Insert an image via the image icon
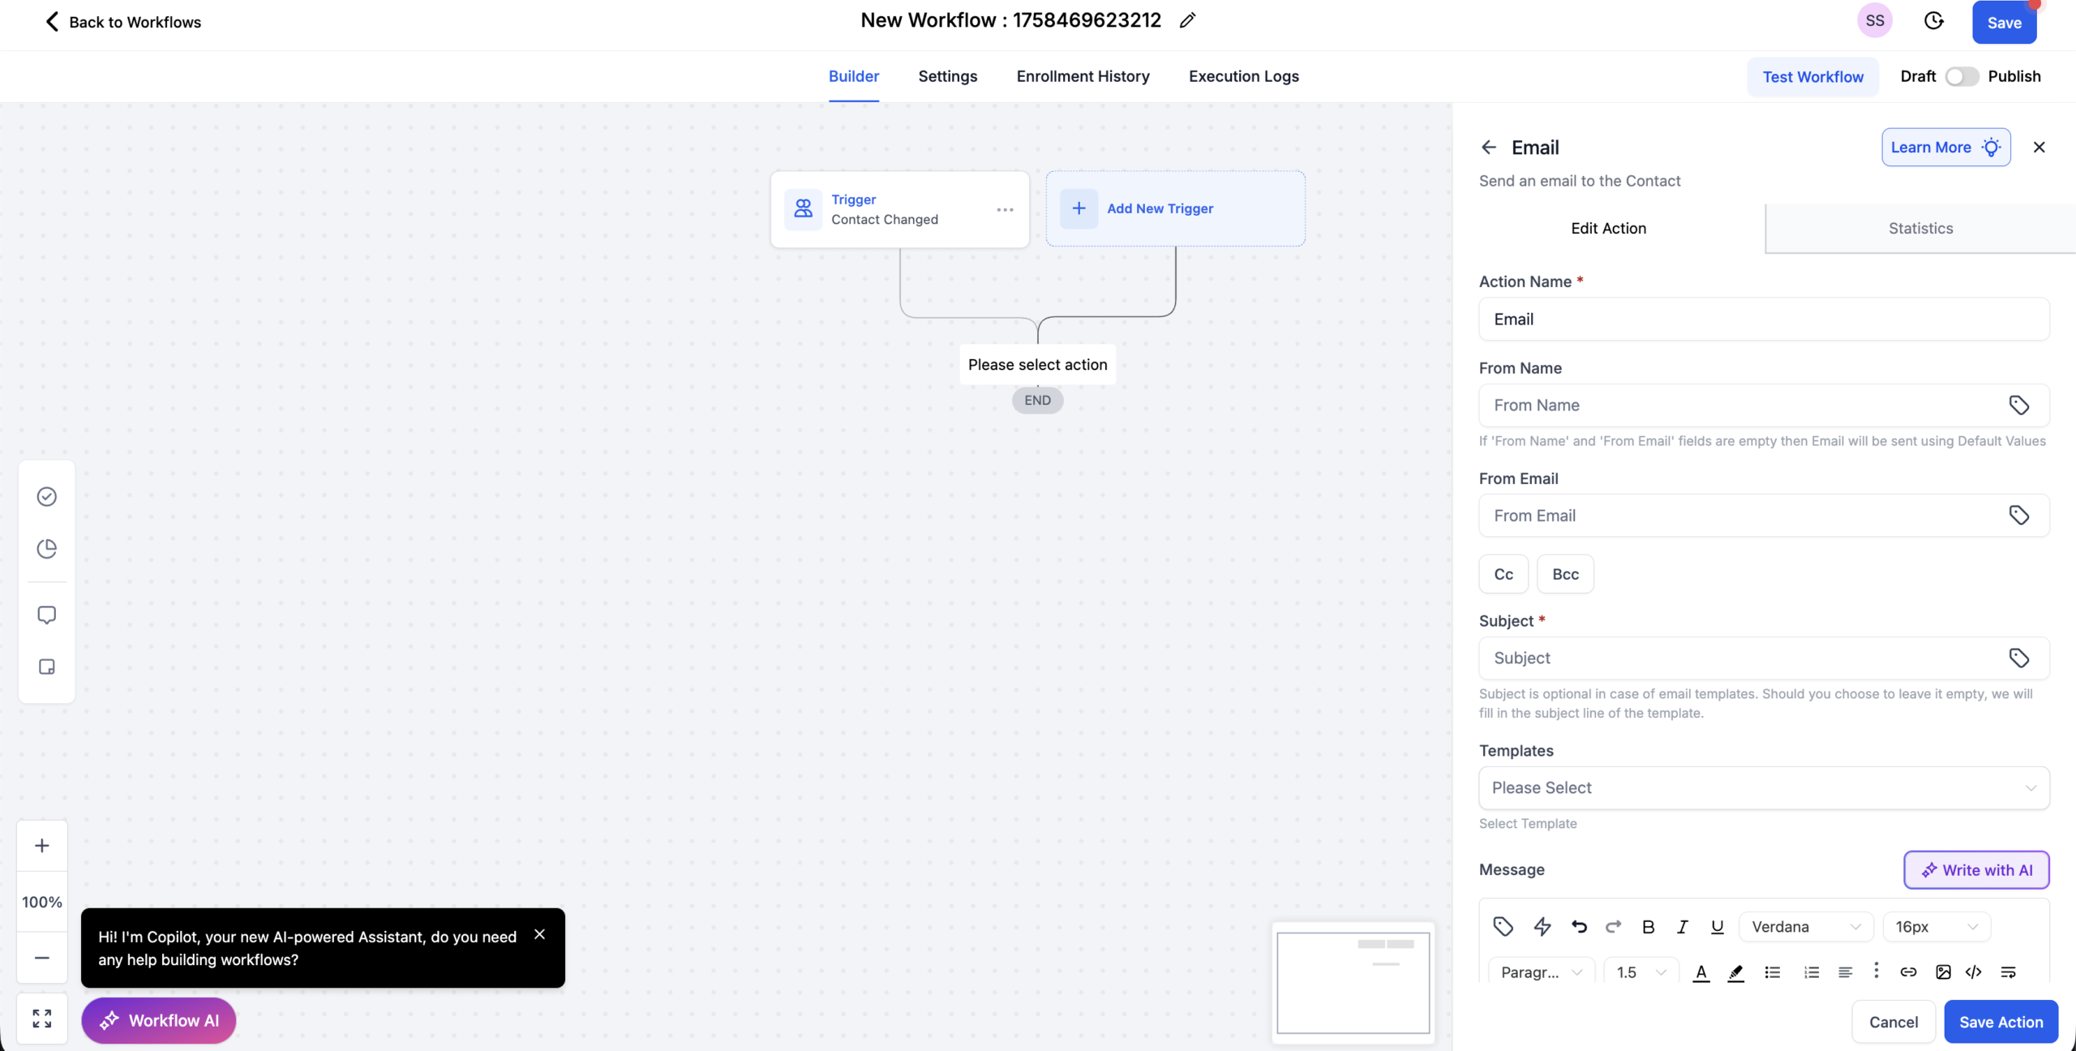Screen dimensions: 2076x1051 [1942, 972]
